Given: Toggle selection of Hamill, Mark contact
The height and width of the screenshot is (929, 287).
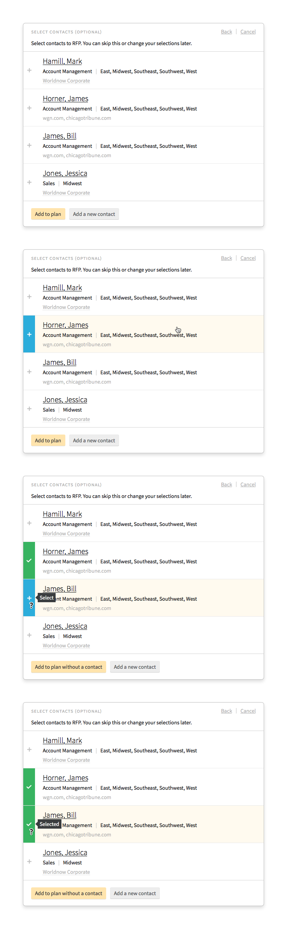Looking at the screenshot, I should tap(29, 297).
